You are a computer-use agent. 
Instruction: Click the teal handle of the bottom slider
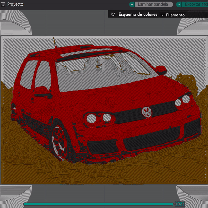pyautogui.click(x=172, y=204)
